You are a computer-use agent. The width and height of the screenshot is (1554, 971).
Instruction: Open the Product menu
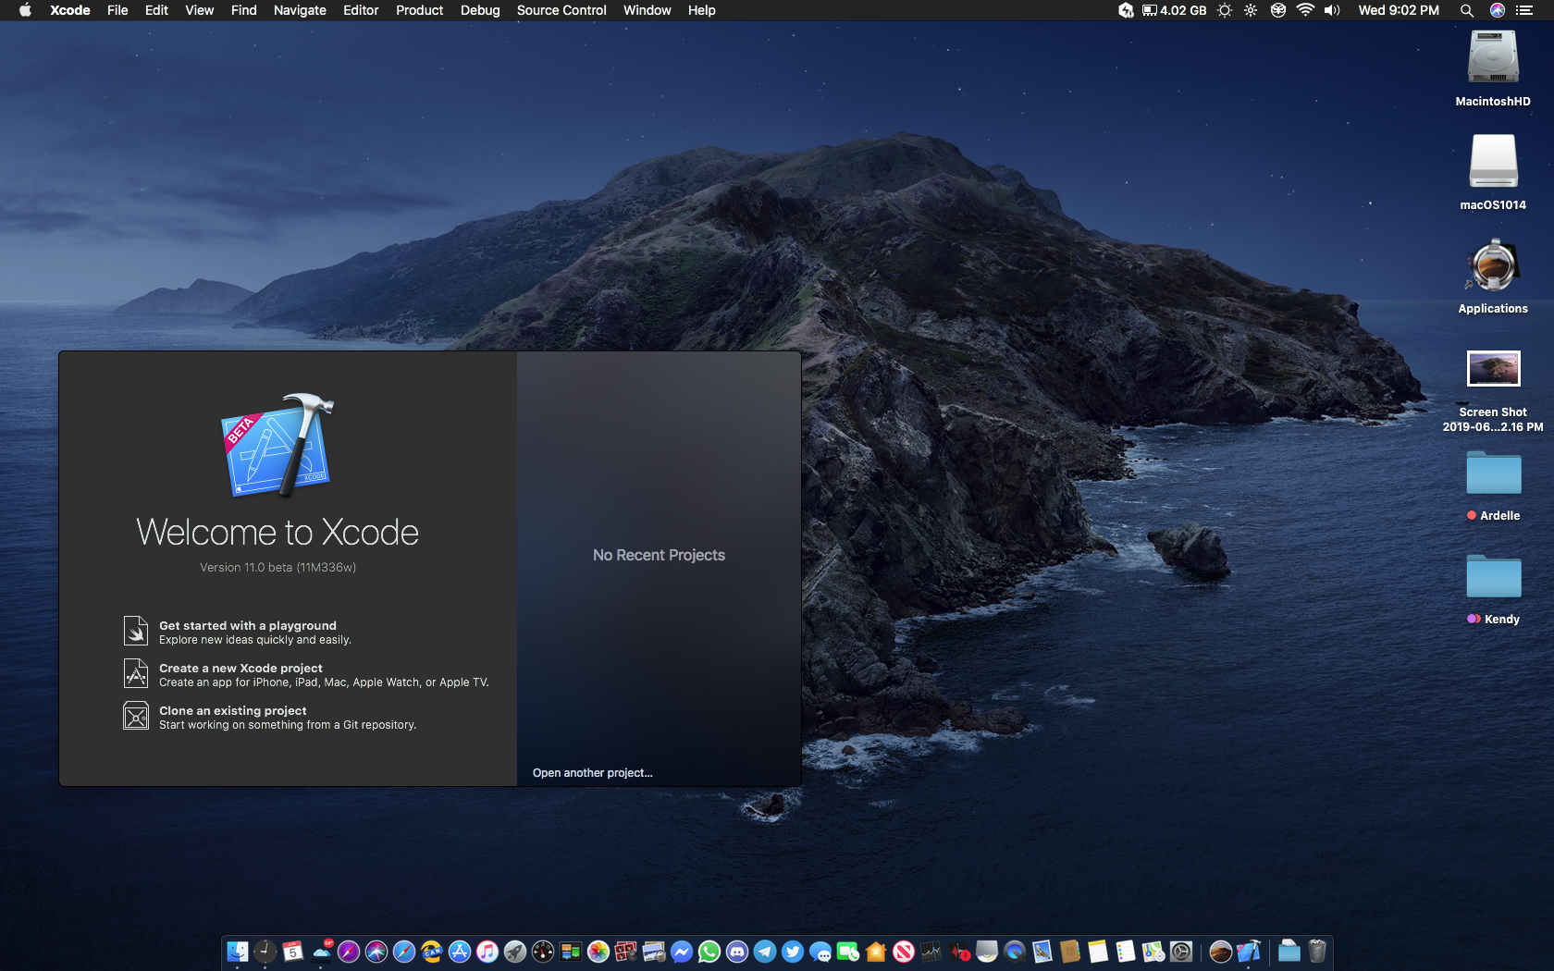pos(420,10)
